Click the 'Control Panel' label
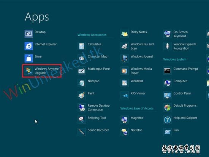 182,93
